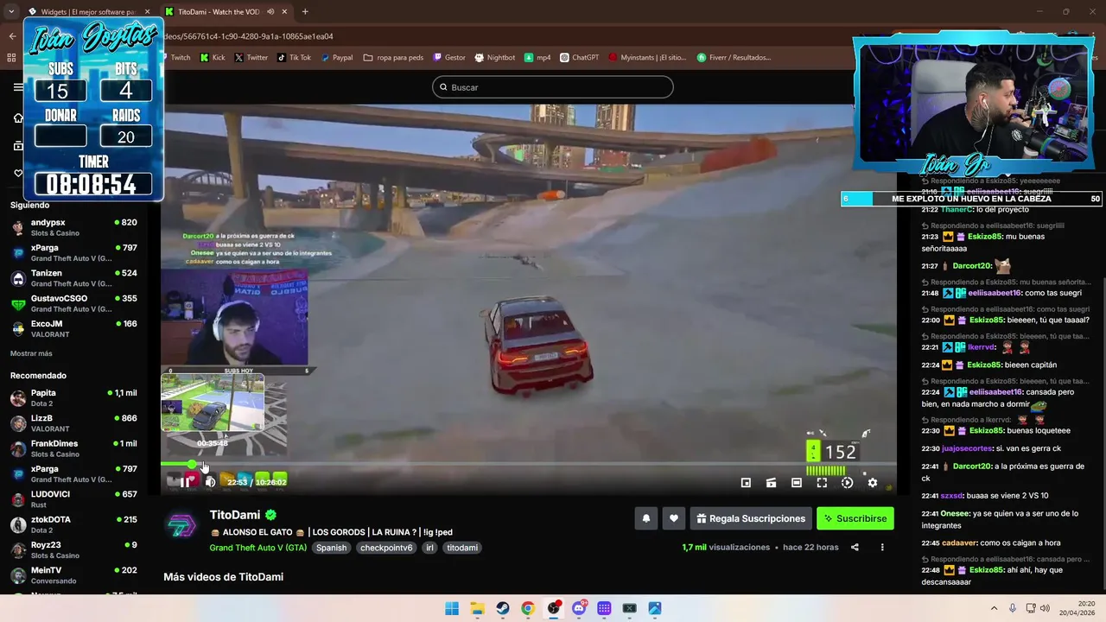1106x622 pixels.
Task: Open FrankDimes recommended channel
Action: pyautogui.click(x=73, y=448)
